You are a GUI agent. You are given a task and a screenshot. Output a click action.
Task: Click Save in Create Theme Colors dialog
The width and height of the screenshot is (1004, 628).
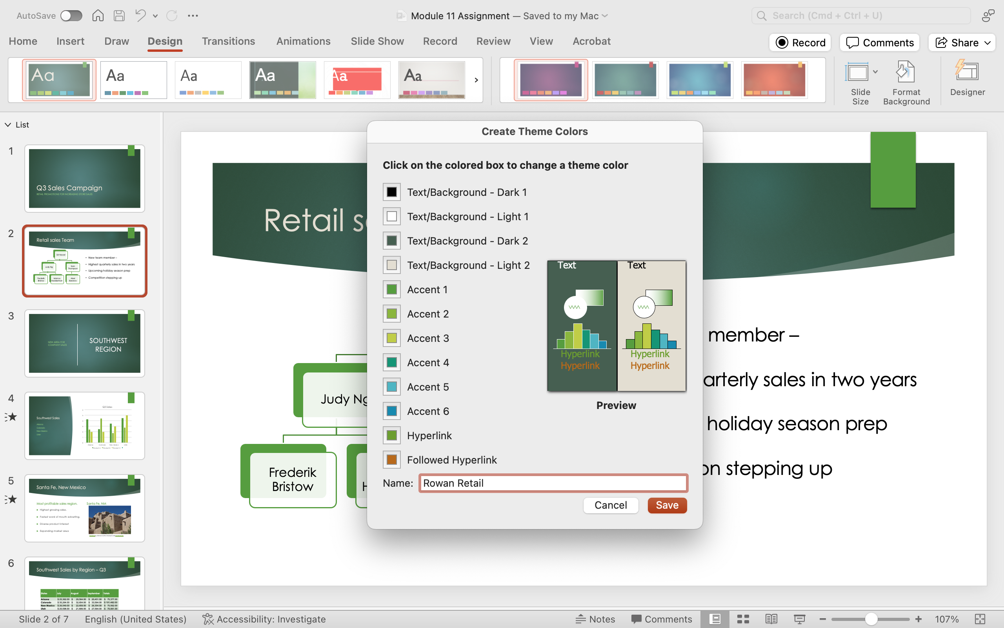tap(667, 505)
